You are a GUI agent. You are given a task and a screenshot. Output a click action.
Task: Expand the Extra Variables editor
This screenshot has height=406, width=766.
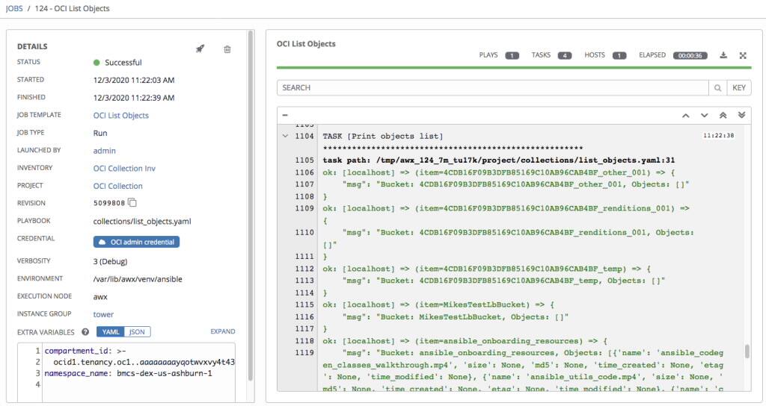click(x=223, y=332)
